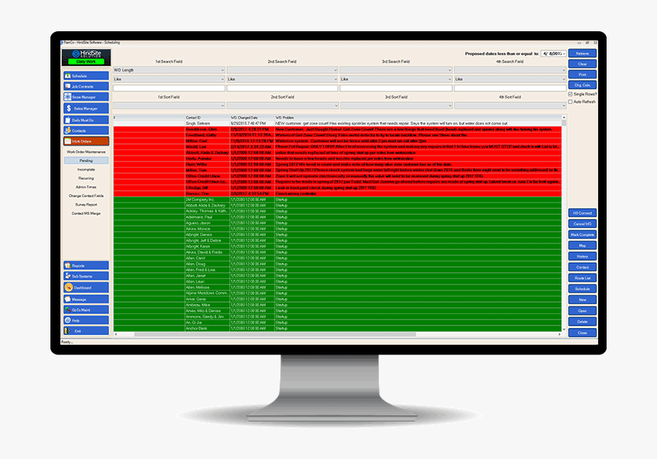Open the Job Contracts module
The image size is (657, 459).
tap(86, 86)
